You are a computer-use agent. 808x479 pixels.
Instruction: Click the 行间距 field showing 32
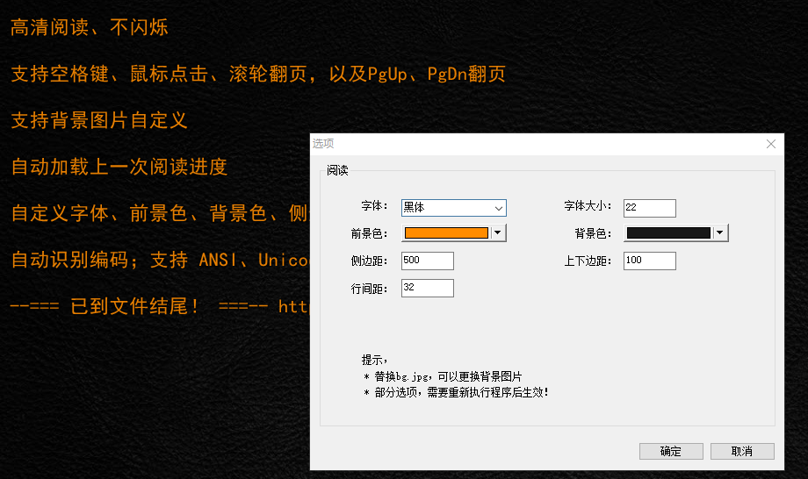(428, 288)
